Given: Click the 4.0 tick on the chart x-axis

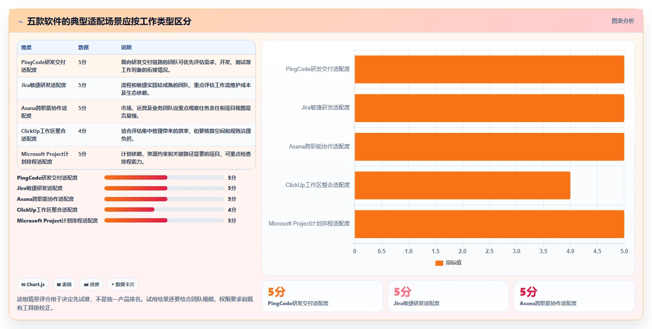Looking at the screenshot, I should [x=570, y=251].
